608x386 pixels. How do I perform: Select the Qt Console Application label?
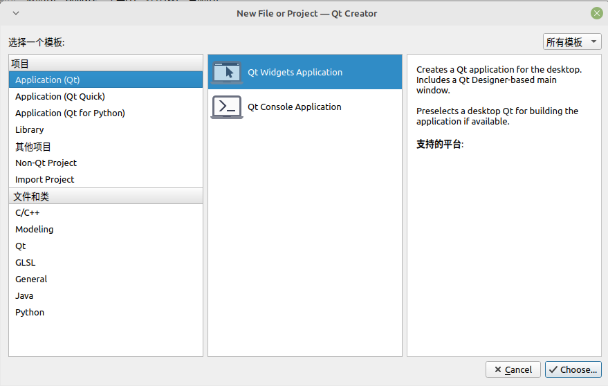coord(295,107)
